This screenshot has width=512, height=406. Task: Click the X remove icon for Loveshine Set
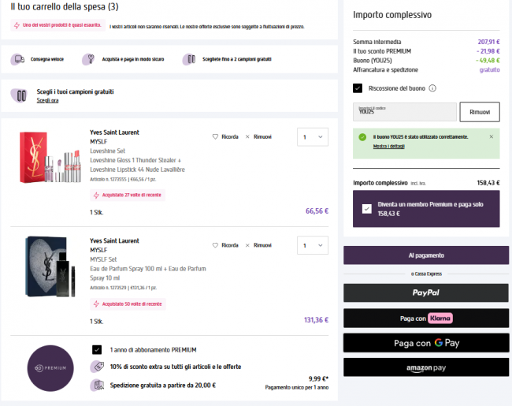tap(247, 136)
